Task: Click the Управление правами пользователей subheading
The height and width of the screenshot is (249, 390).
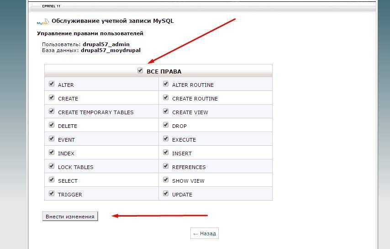Action: 90,33
